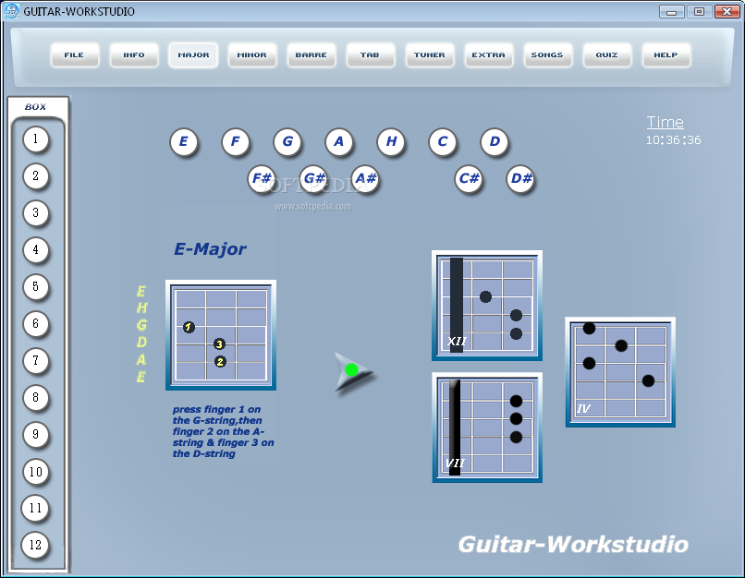Select Box number 9
This screenshot has width=745, height=578.
tap(36, 435)
